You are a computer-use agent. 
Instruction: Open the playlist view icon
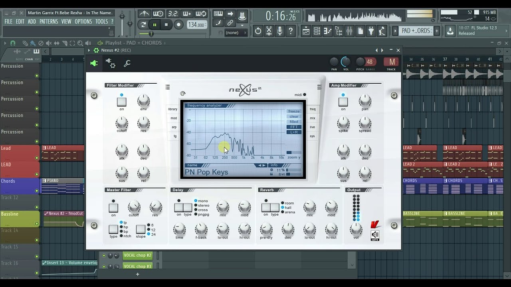pos(306,31)
